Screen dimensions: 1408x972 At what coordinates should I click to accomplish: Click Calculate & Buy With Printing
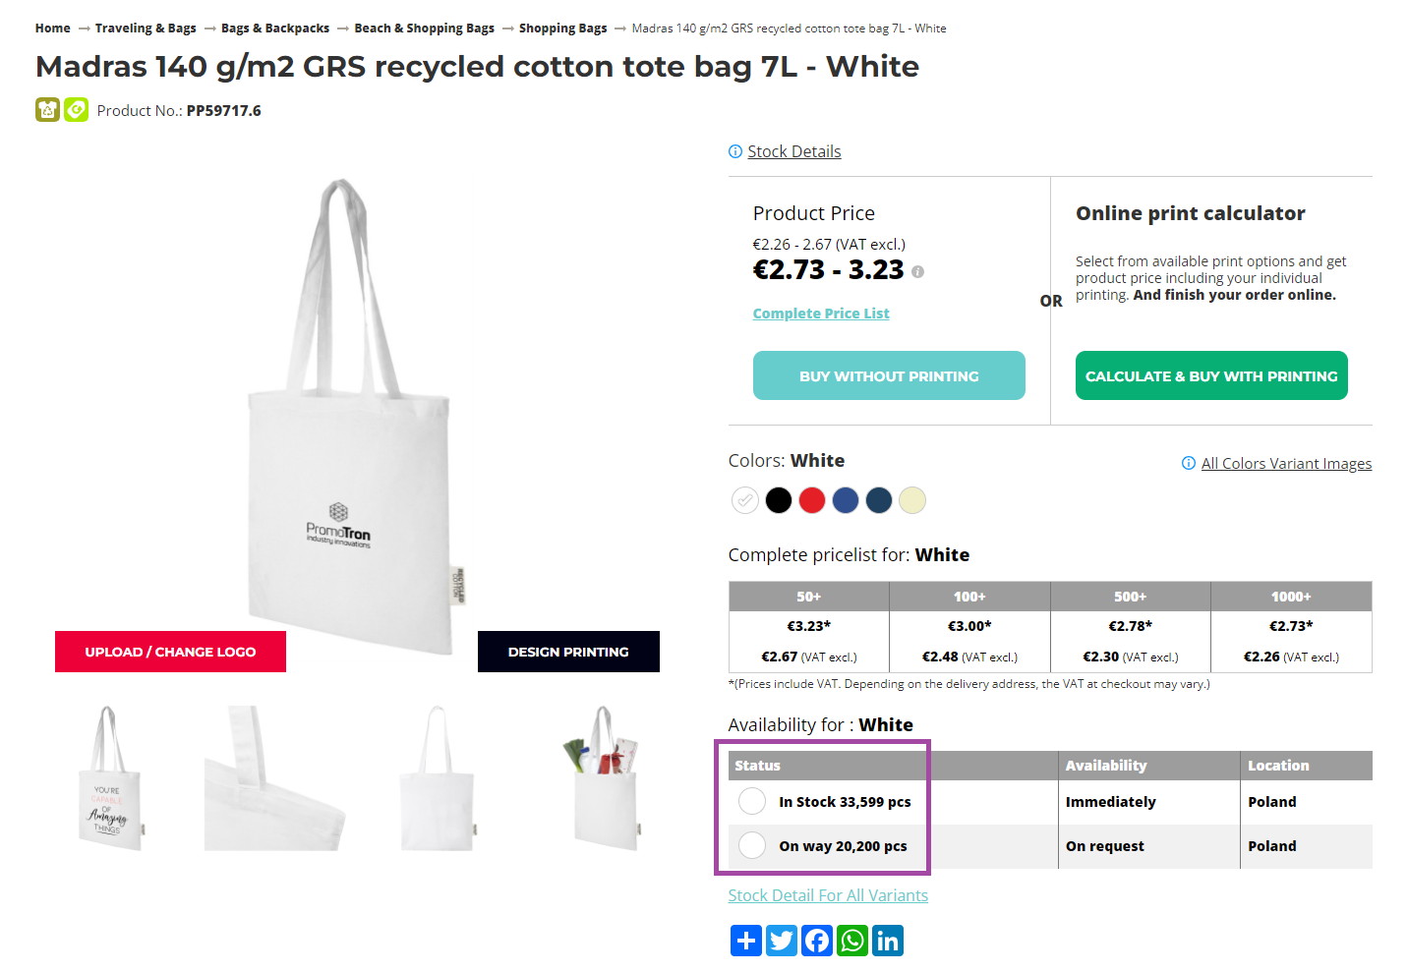[1211, 375]
